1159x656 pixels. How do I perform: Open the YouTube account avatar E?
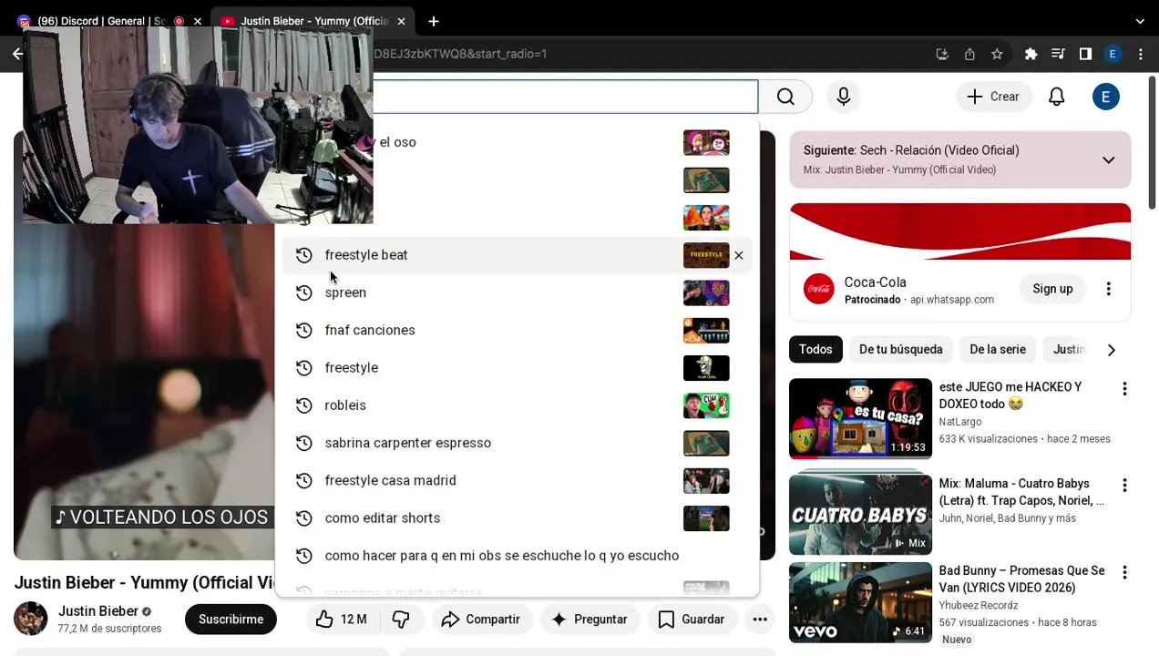1105,97
